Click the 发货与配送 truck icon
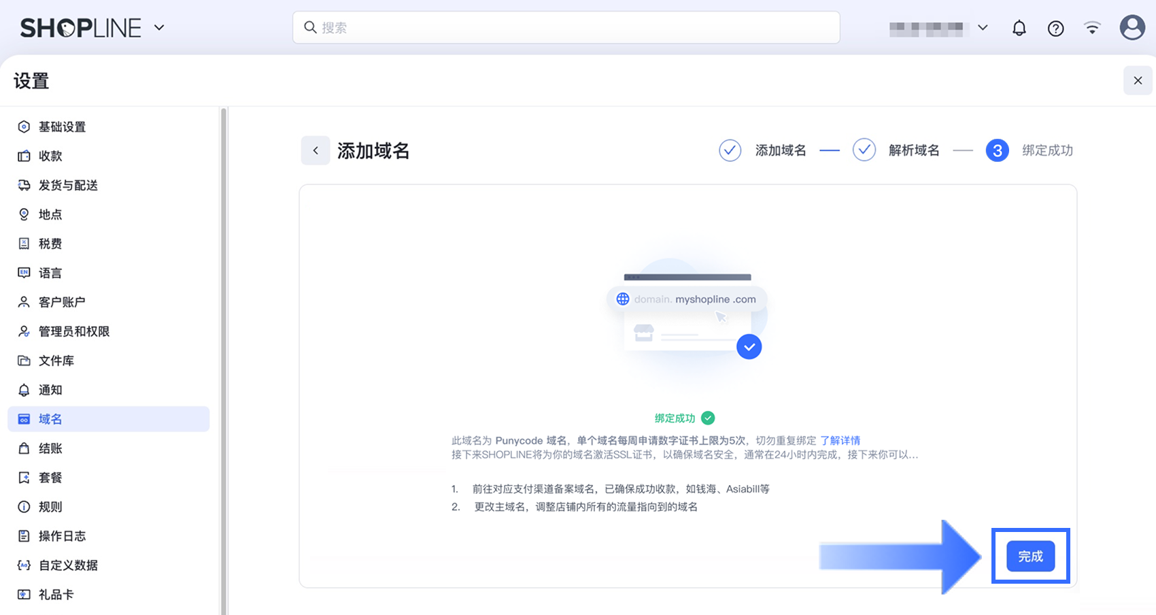Viewport: 1156px width, 615px height. [24, 185]
